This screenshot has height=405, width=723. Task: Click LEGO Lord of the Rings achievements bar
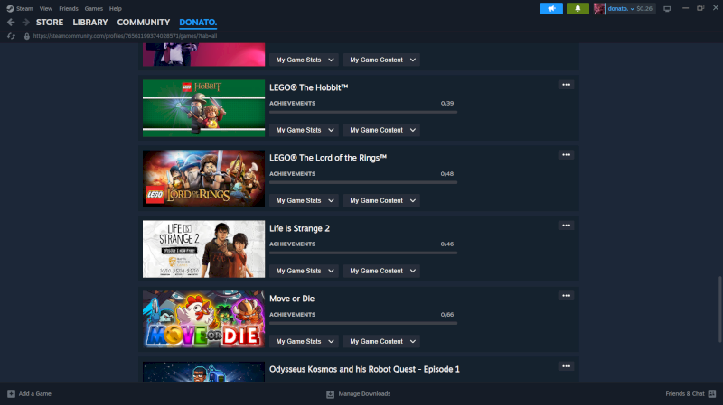[363, 183]
